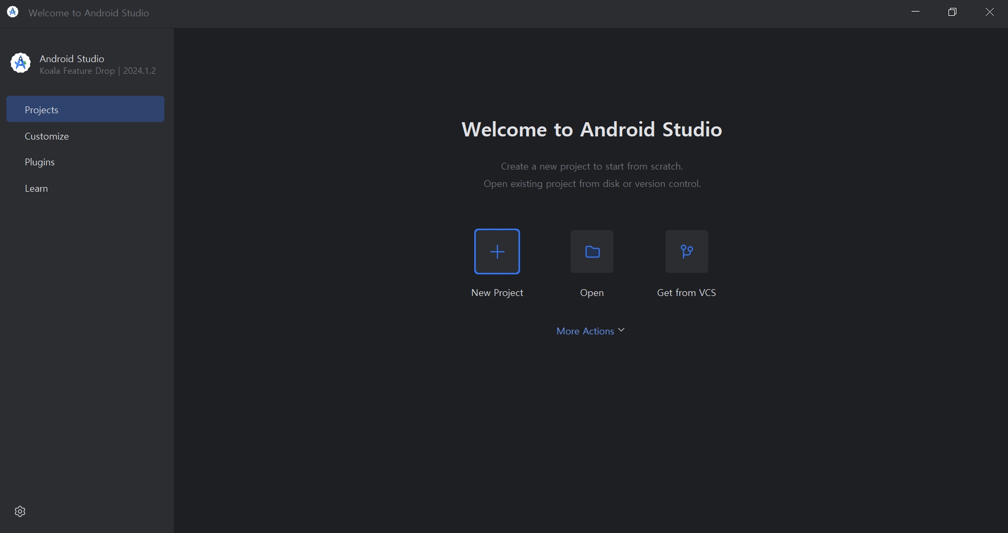This screenshot has width=1008, height=533.
Task: Click the New Project plus icon
Action: (x=497, y=252)
